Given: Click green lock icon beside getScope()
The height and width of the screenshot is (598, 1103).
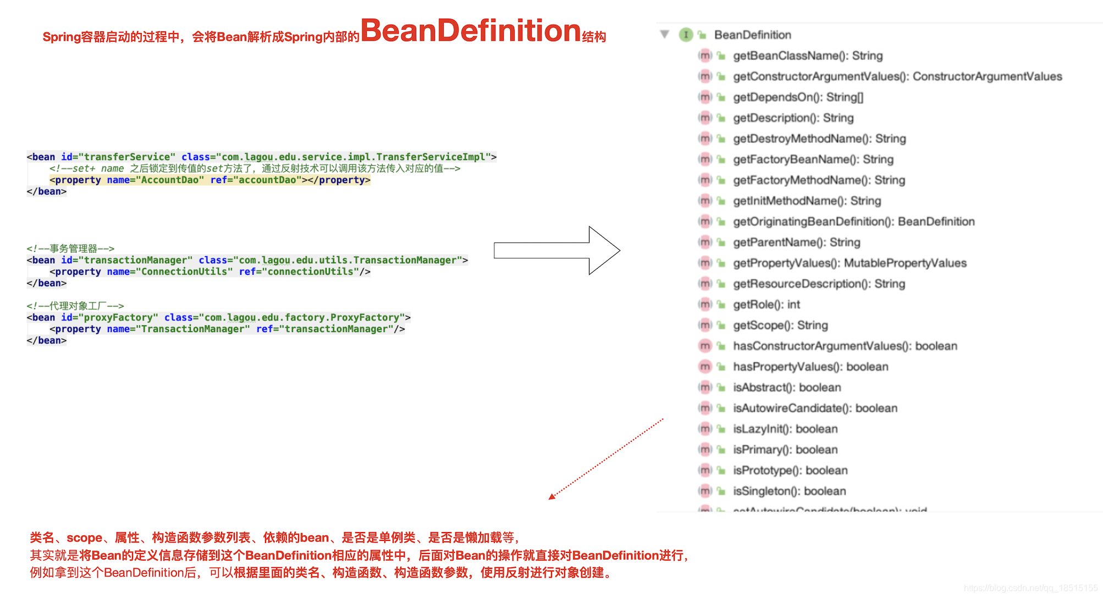Looking at the screenshot, I should coord(721,325).
